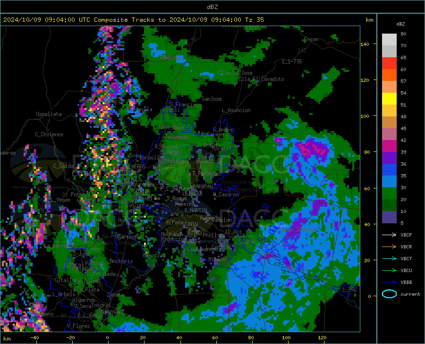Select the light blue 30-35 dBZ swatch

click(x=389, y=182)
